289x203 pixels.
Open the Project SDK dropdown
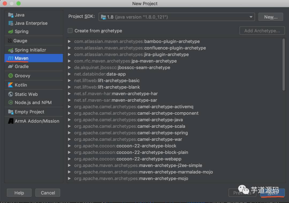177,17
